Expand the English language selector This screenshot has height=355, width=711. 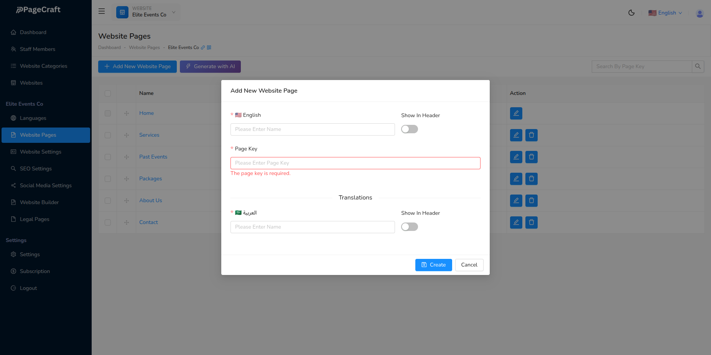click(665, 13)
